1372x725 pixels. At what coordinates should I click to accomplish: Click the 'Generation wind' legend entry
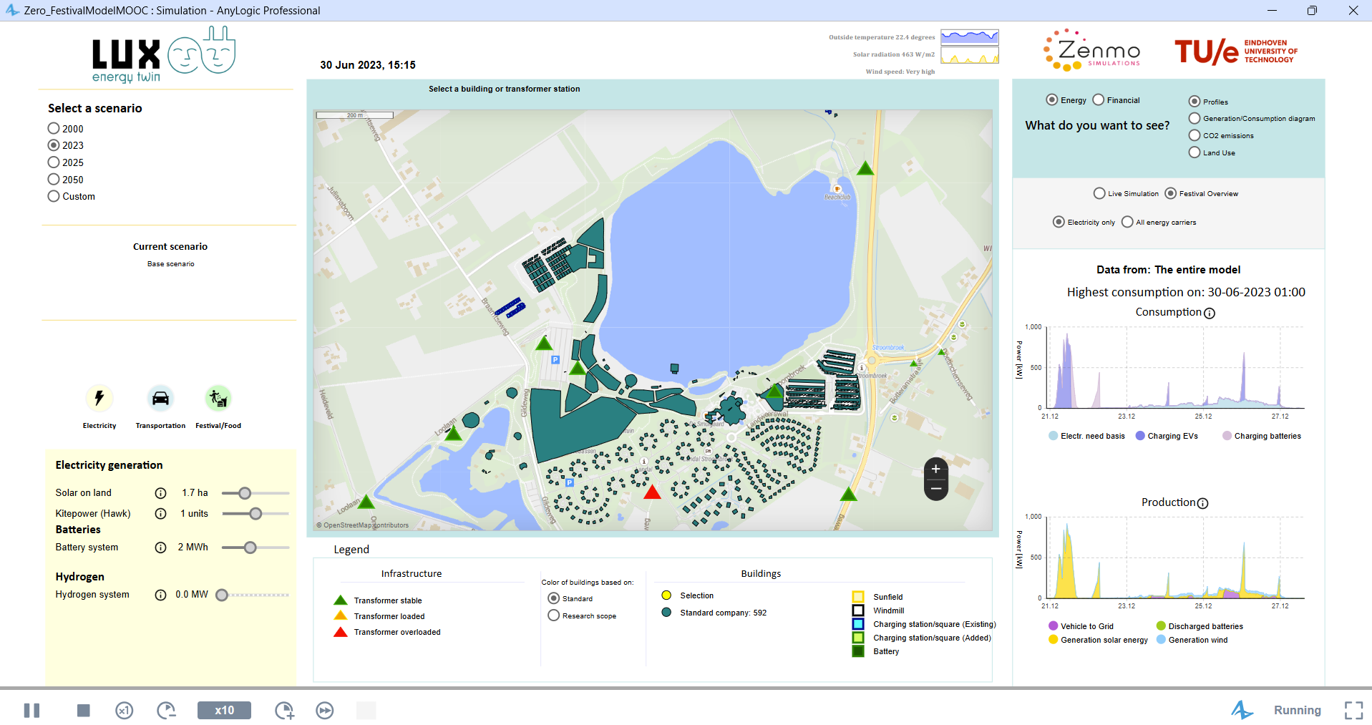[x=1192, y=640]
